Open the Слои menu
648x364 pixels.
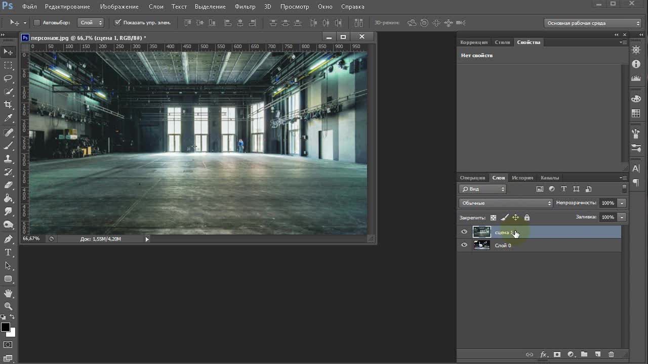(156, 7)
